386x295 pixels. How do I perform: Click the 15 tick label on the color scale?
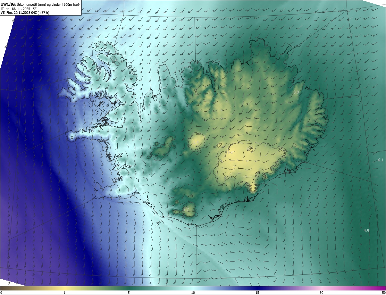click(x=257, y=293)
